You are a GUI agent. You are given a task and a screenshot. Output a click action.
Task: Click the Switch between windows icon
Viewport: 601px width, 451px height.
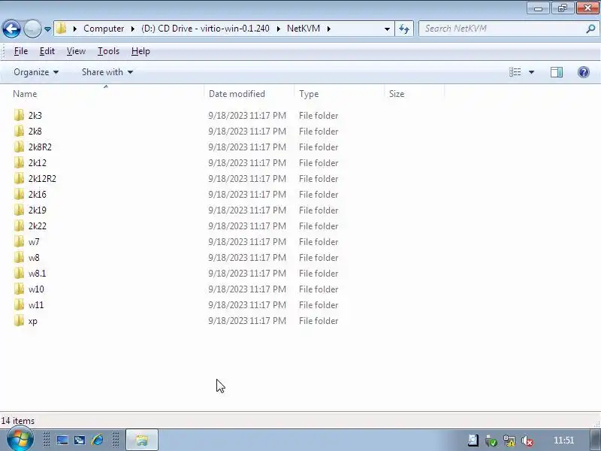coord(80,440)
